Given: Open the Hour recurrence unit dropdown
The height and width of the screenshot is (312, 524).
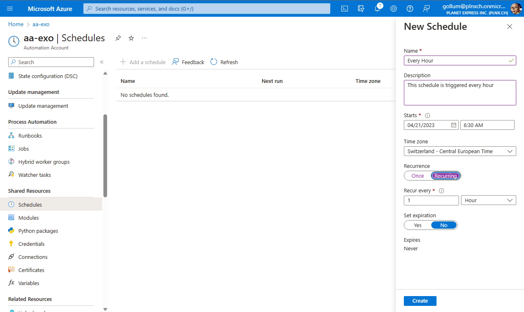Looking at the screenshot, I should pos(488,200).
